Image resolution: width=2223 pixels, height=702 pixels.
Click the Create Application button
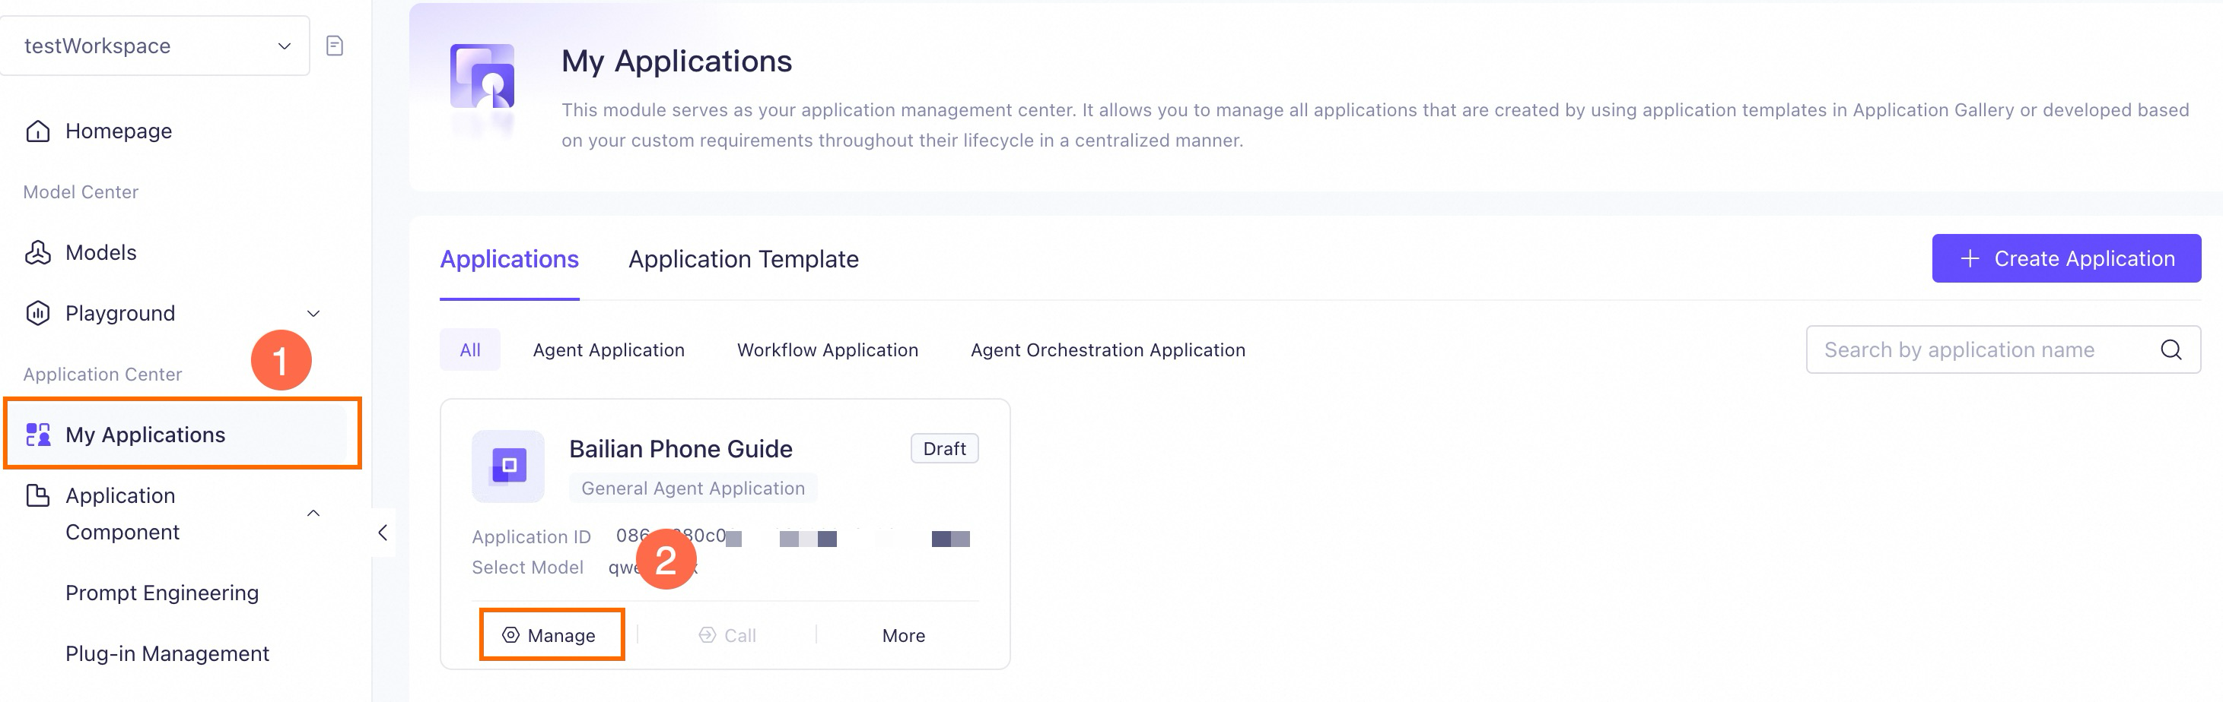pyautogui.click(x=2066, y=258)
